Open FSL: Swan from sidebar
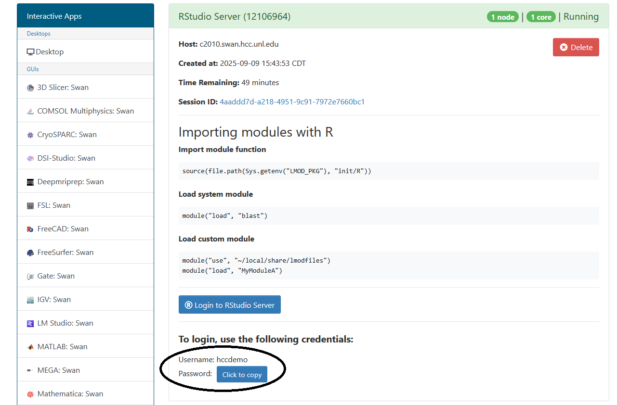The width and height of the screenshot is (617, 405). click(x=53, y=205)
